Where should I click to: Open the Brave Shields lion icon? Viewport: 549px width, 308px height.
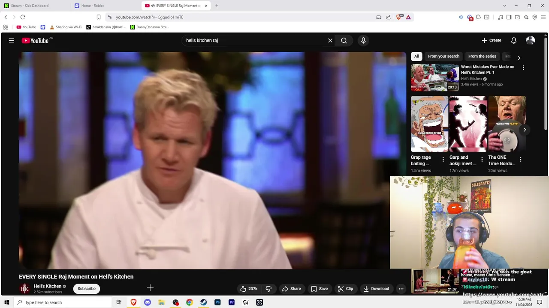point(399,17)
